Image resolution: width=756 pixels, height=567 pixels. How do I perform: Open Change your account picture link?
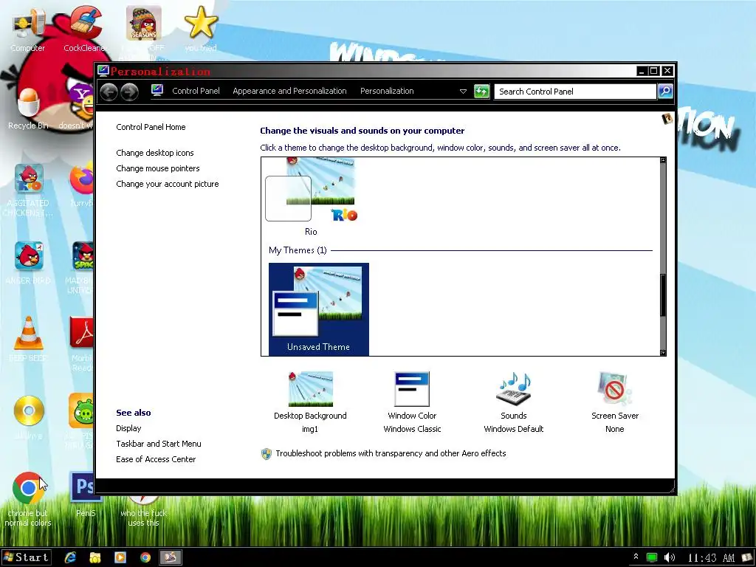pos(168,184)
